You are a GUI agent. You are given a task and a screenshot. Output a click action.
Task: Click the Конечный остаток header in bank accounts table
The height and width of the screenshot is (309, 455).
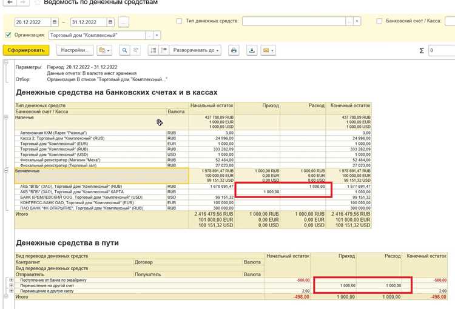tap(350, 105)
